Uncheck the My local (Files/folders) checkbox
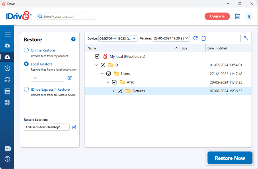 [x=97, y=56]
